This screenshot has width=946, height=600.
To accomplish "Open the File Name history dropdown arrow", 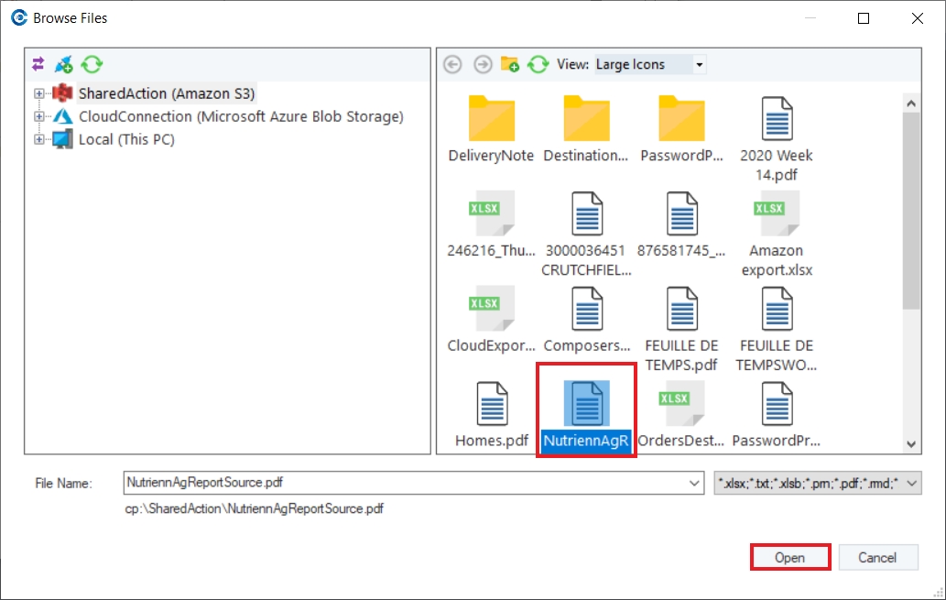I will pos(694,483).
